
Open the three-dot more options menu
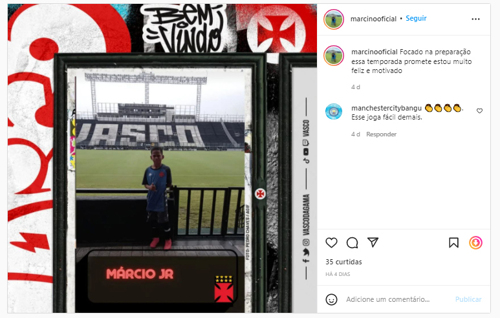[475, 19]
